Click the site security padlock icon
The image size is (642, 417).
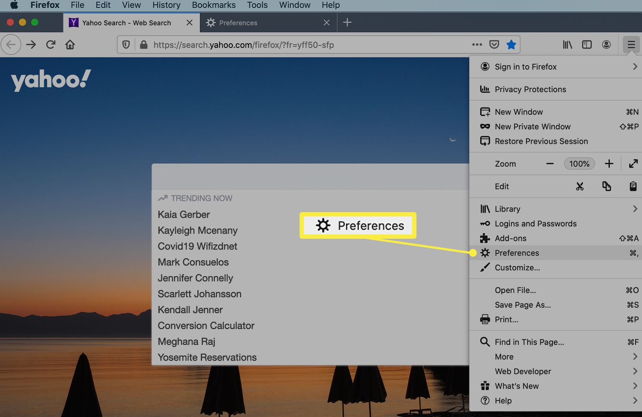144,45
